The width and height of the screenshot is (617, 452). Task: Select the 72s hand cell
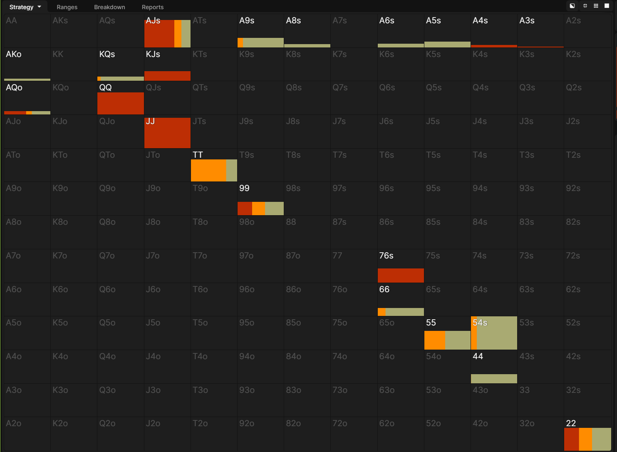[x=587, y=266]
